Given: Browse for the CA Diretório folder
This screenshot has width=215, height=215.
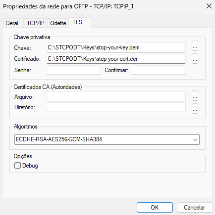Looking at the screenshot, I should [195, 108].
